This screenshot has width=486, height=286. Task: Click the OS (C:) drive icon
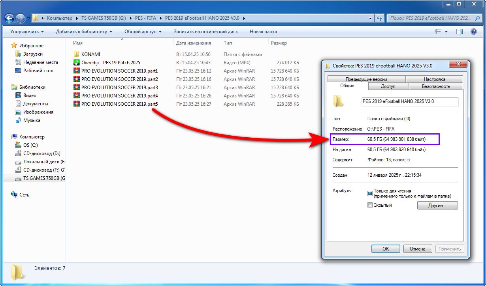(18, 145)
